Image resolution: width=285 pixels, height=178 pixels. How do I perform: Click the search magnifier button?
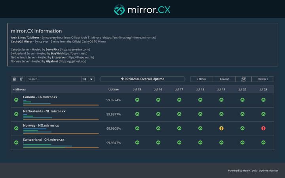tap(85, 79)
